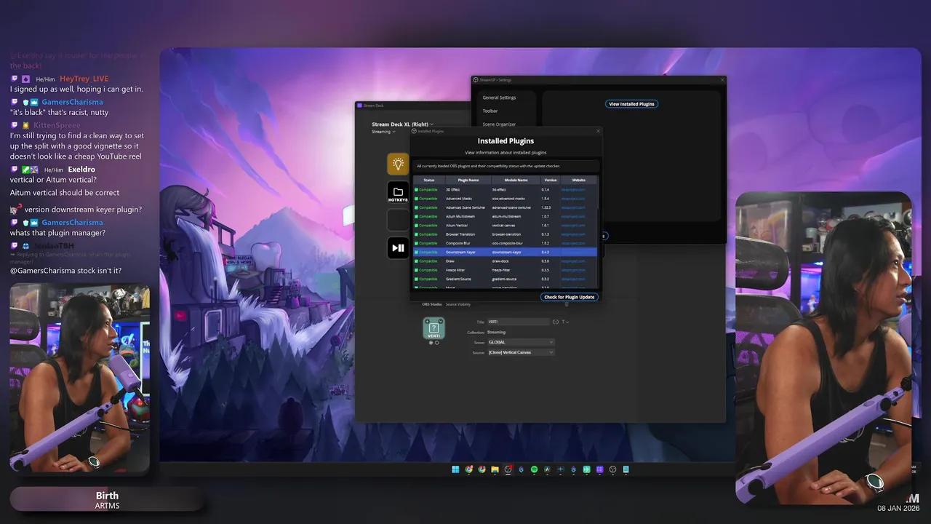This screenshot has height=524, width=931.
Task: Click the VERTI action icon preview
Action: point(434,328)
